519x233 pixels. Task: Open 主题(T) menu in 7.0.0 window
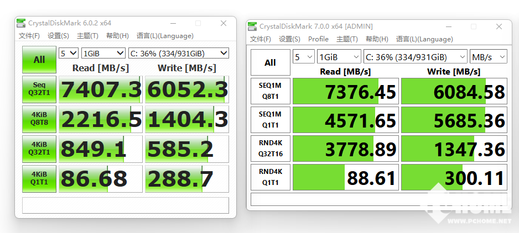(347, 39)
